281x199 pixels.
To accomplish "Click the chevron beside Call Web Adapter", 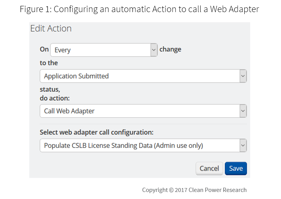I will pyautogui.click(x=243, y=111).
